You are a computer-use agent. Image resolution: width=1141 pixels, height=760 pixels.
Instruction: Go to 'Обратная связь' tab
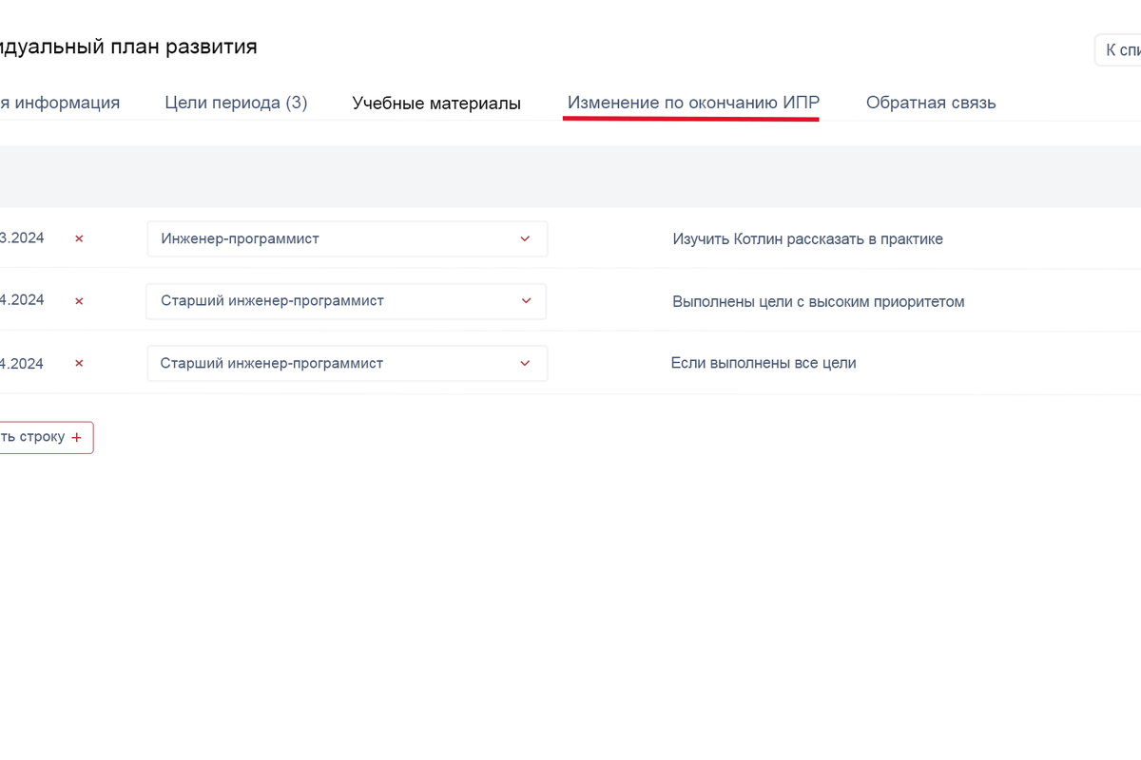tap(931, 103)
